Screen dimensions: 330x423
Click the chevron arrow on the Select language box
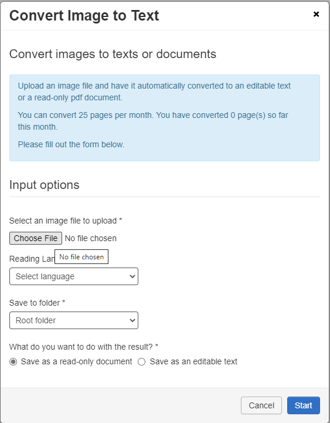click(132, 276)
